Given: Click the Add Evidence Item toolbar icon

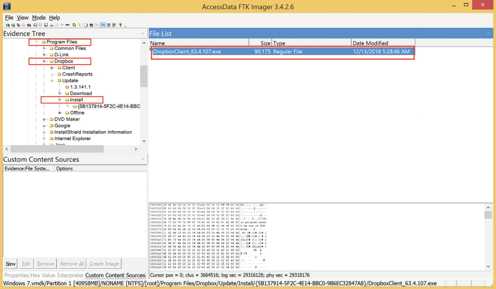Looking at the screenshot, I should pyautogui.click(x=8, y=25).
